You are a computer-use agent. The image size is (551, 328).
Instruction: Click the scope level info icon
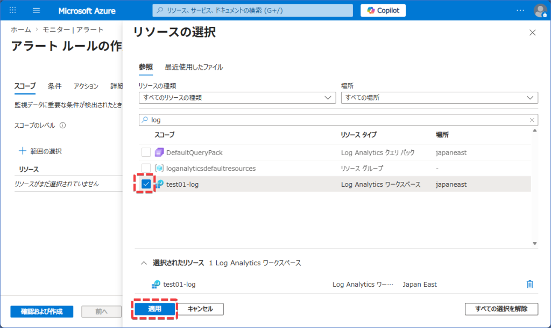[62, 126]
